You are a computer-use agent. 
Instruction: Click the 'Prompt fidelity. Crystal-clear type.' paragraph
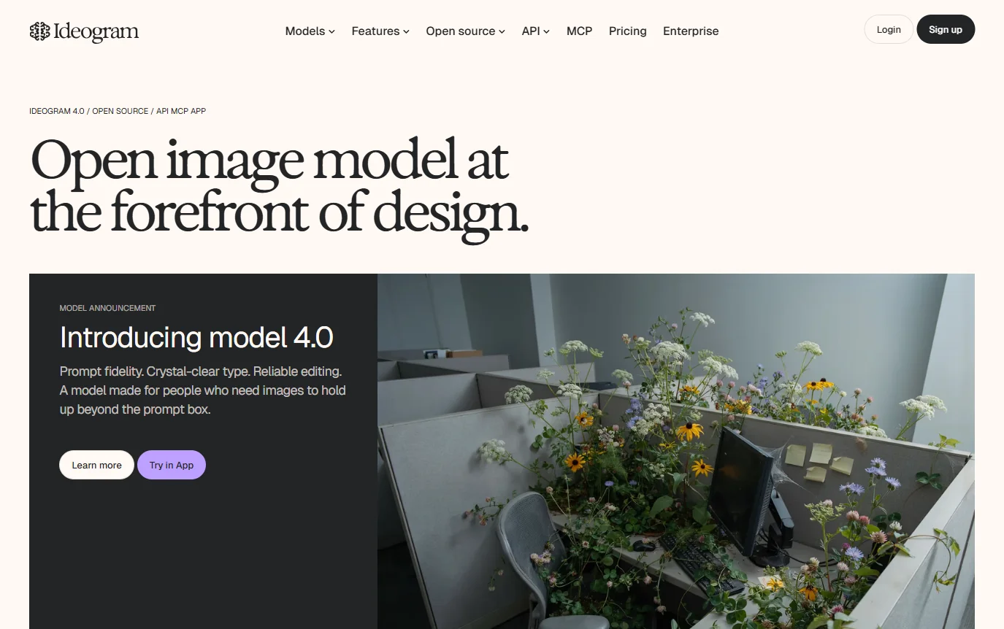pyautogui.click(x=203, y=390)
